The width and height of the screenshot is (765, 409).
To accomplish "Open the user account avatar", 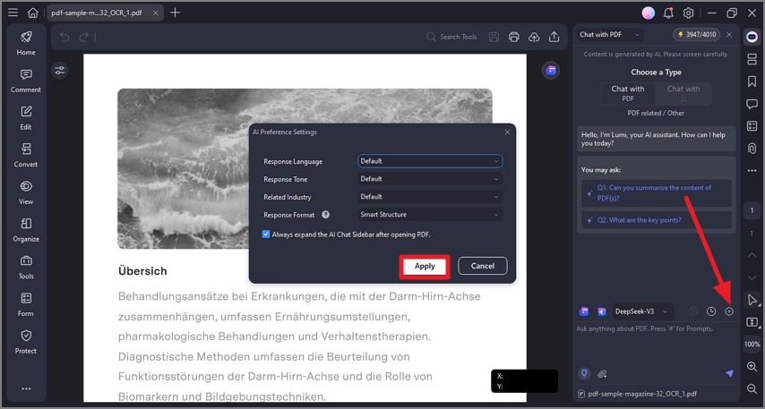I will [x=649, y=13].
